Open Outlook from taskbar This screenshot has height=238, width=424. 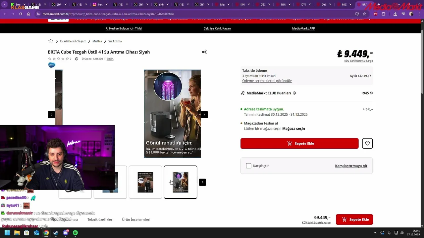[36, 233]
